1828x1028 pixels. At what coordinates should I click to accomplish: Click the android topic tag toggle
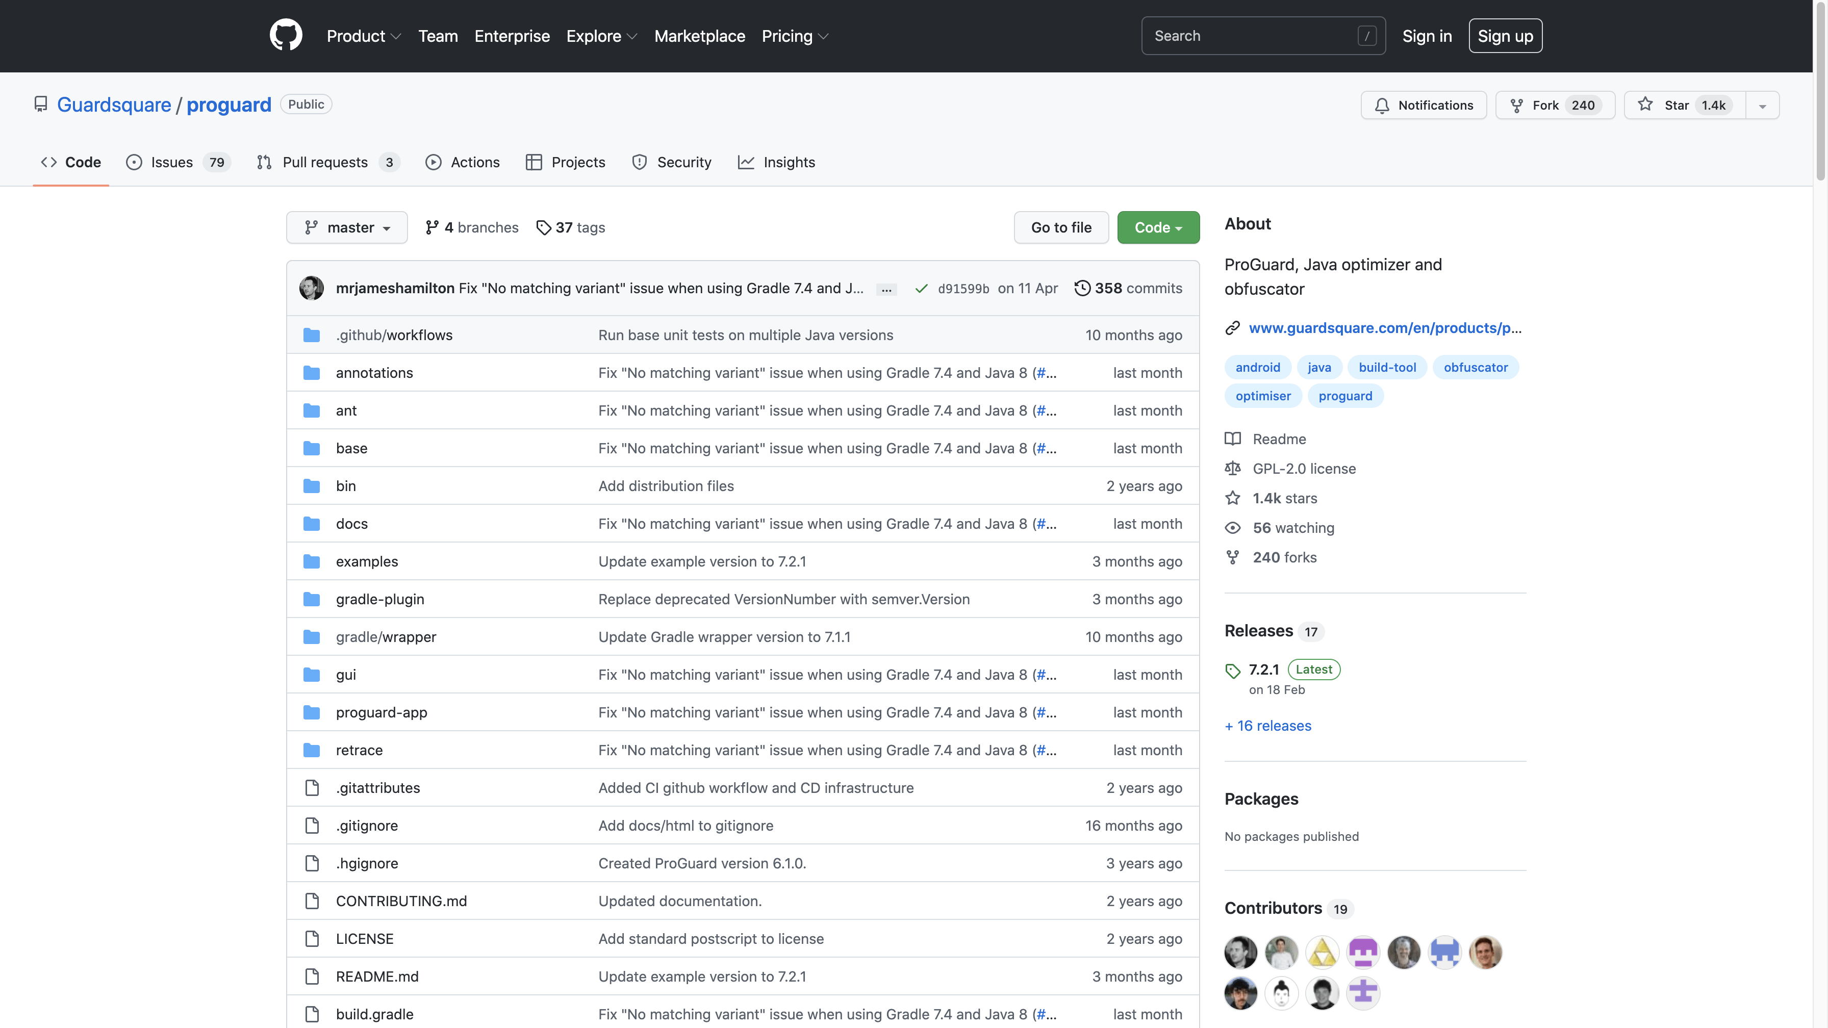point(1258,367)
